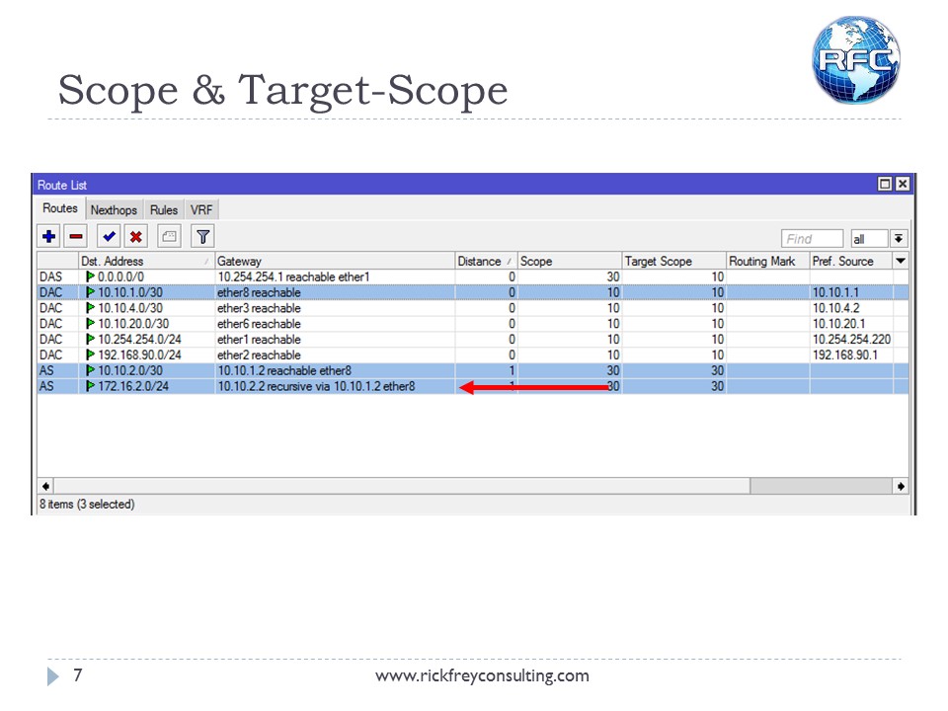Click Pref. Source value 10.254.254.220
Image resolution: width=948 pixels, height=711 pixels.
click(851, 340)
